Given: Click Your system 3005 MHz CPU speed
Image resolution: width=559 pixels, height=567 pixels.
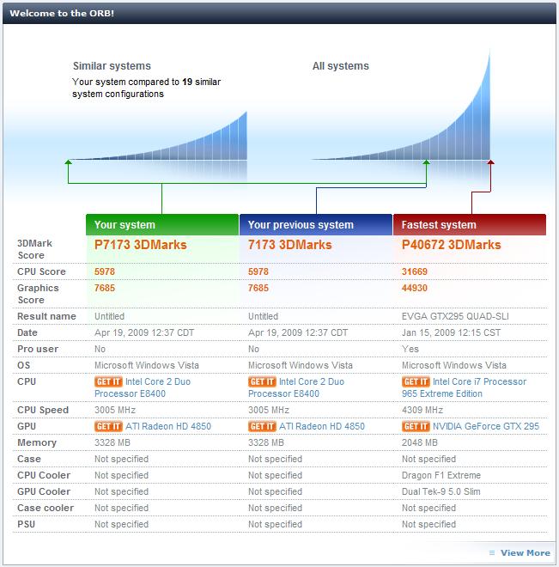Looking at the screenshot, I should [115, 410].
